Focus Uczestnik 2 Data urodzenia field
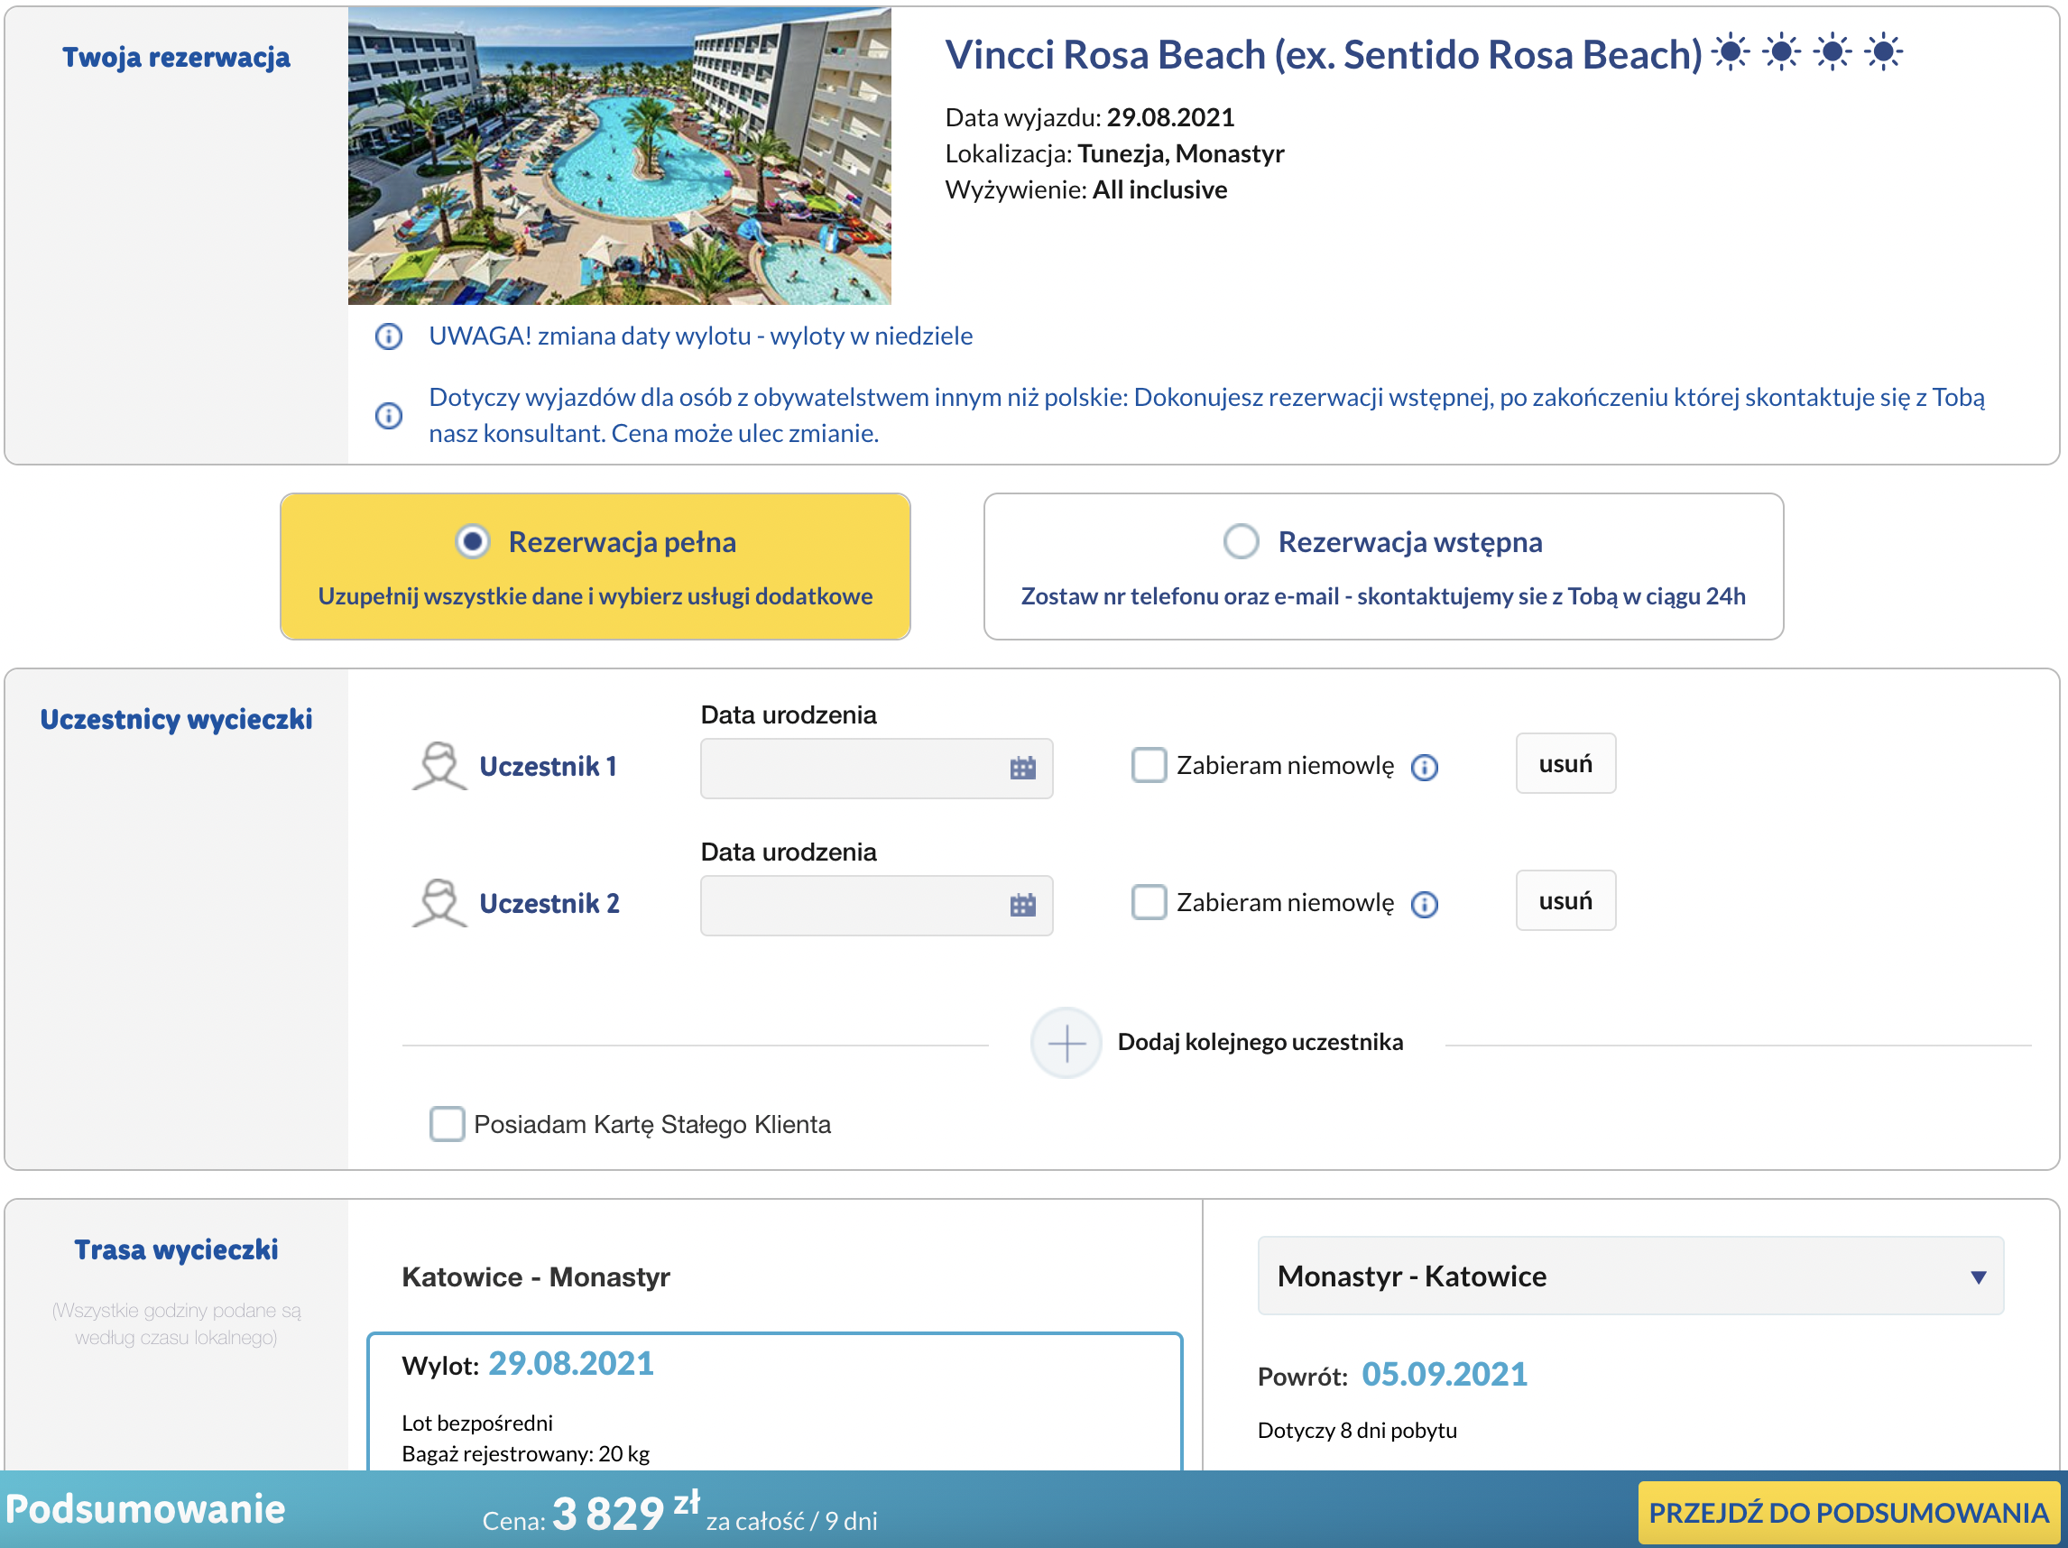The height and width of the screenshot is (1548, 2068). (x=877, y=905)
